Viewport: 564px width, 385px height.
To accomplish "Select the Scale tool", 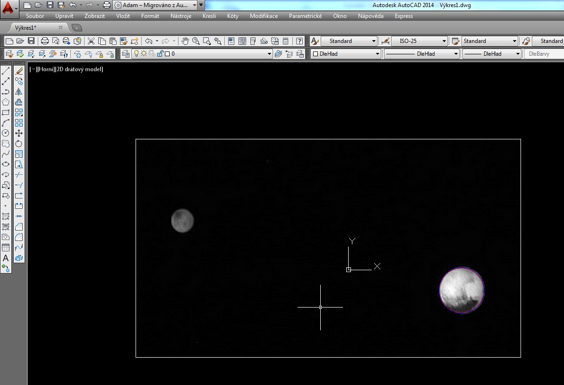I will click(19, 154).
